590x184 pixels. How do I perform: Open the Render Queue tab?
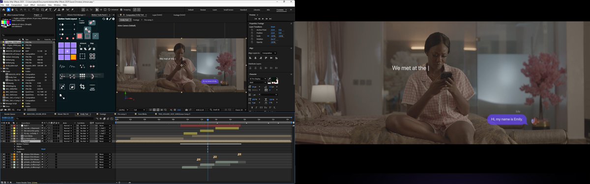(x=10, y=114)
